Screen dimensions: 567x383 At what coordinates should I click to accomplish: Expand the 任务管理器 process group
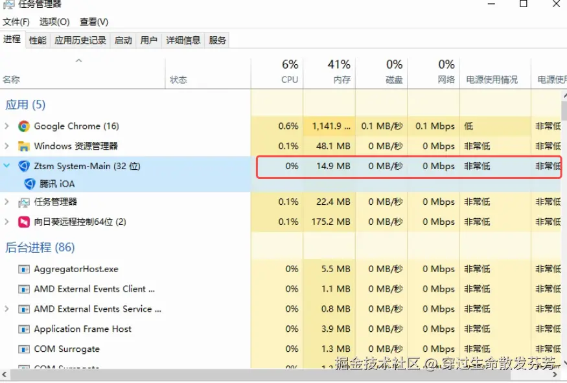point(7,202)
